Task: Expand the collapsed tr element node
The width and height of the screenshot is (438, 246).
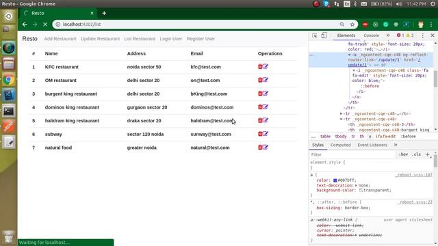Action: click(341, 113)
